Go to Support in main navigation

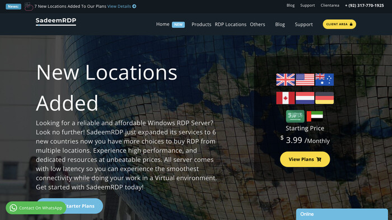(x=304, y=25)
